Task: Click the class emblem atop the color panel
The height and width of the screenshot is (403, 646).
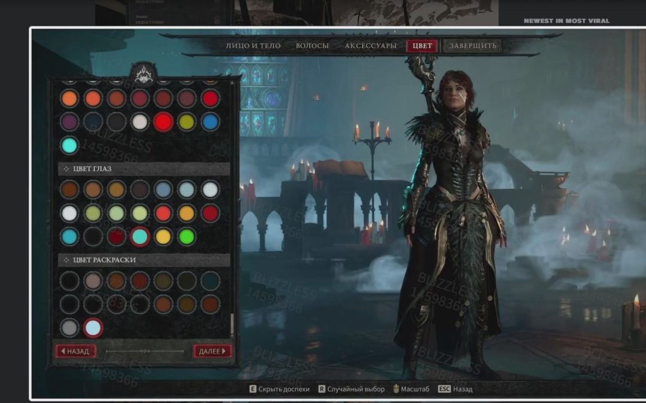Action: coord(144,75)
